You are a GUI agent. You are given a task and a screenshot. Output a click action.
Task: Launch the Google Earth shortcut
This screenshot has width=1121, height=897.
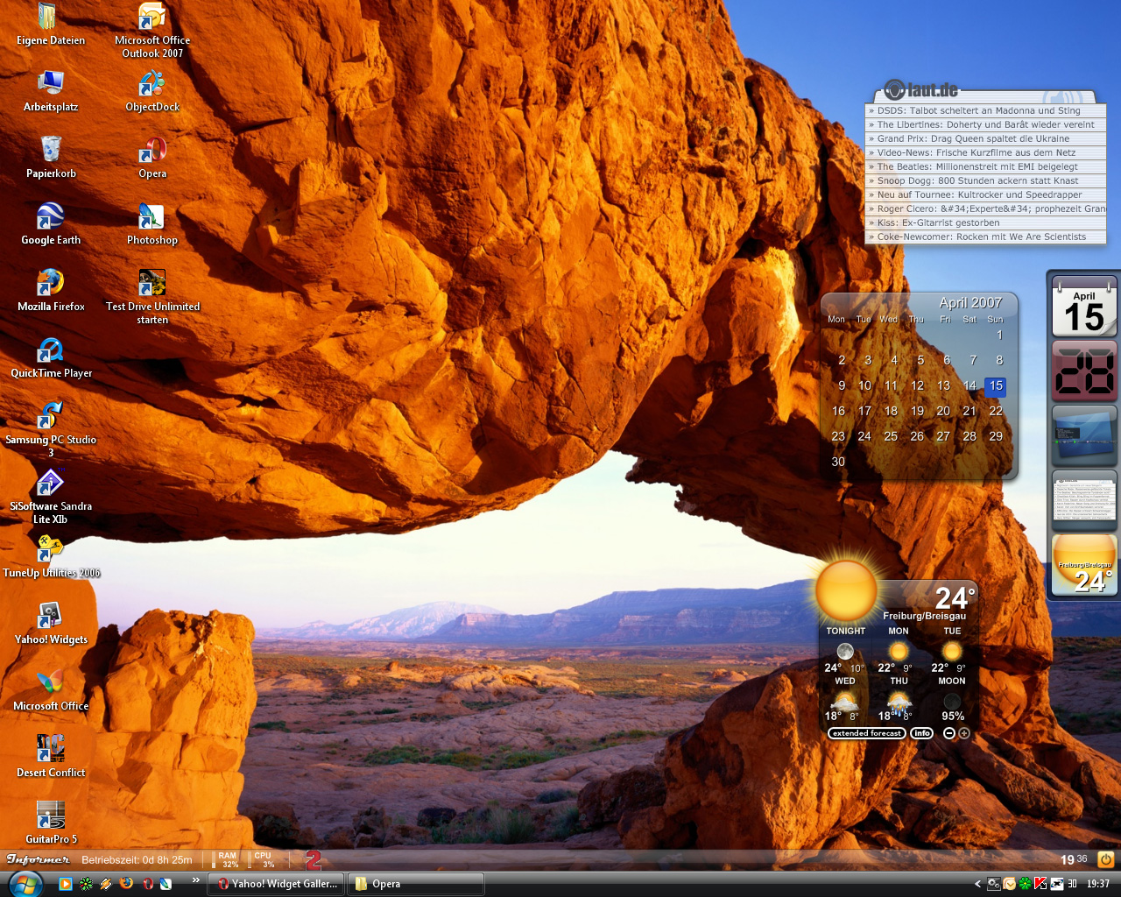(50, 224)
